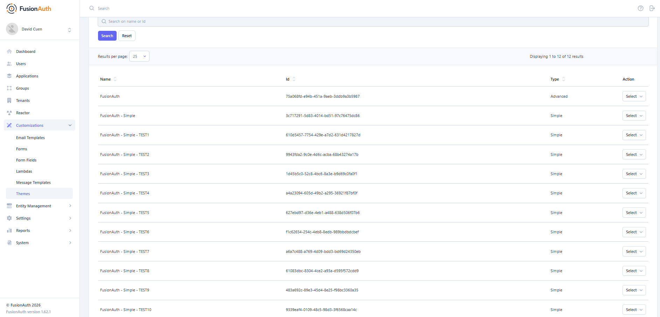Collapse the Customizations menu section
The width and height of the screenshot is (660, 317).
pos(70,125)
